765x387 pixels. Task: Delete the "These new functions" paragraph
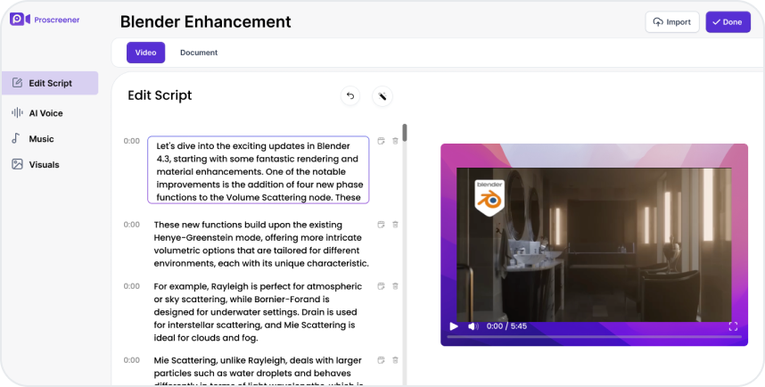395,225
